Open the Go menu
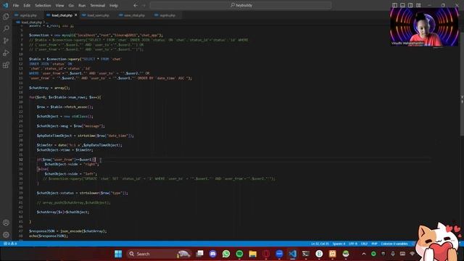Screen dimensions: 464x261 coord(71,5)
